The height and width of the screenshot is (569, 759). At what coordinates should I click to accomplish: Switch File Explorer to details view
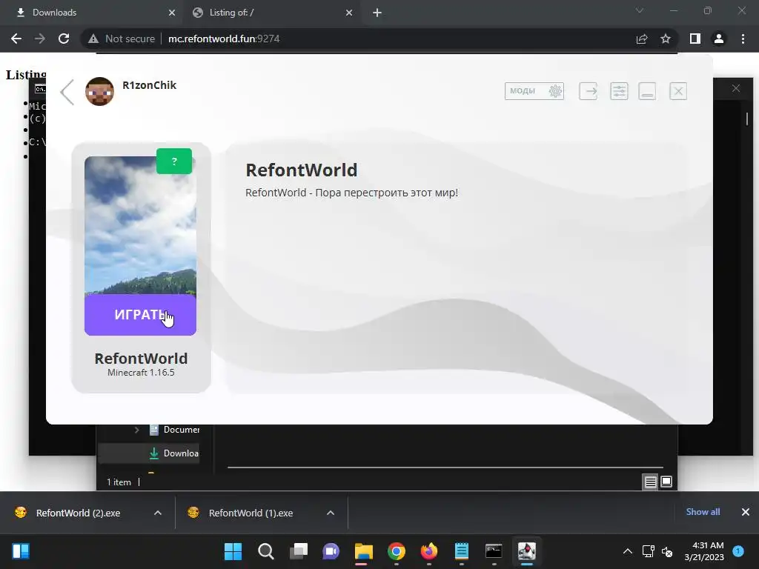(x=650, y=482)
